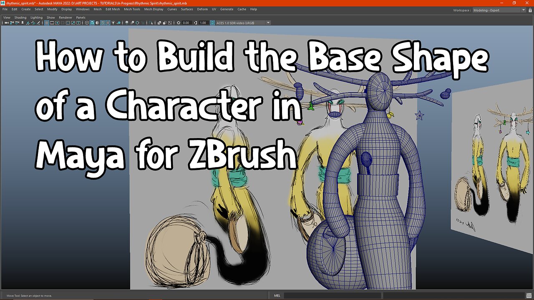This screenshot has height=300, width=534.
Task: Open the Modify menu
Action: (x=52, y=9)
